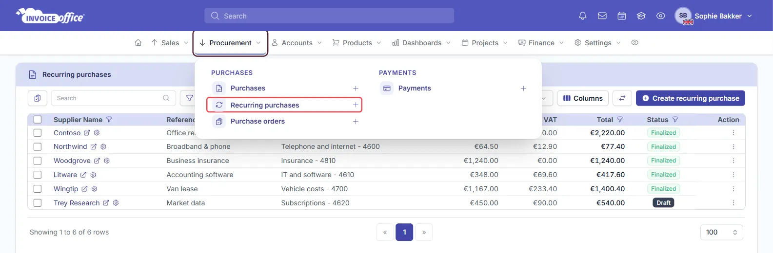773x253 pixels.
Task: Click the copy icon button beside search
Action: (38, 98)
